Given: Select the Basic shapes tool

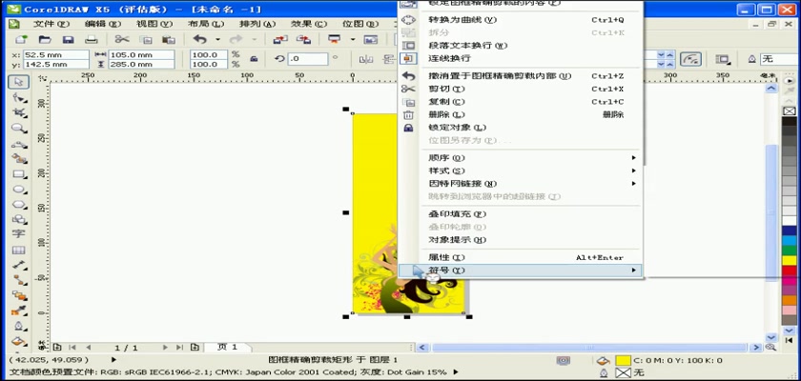Looking at the screenshot, I should click(x=19, y=220).
